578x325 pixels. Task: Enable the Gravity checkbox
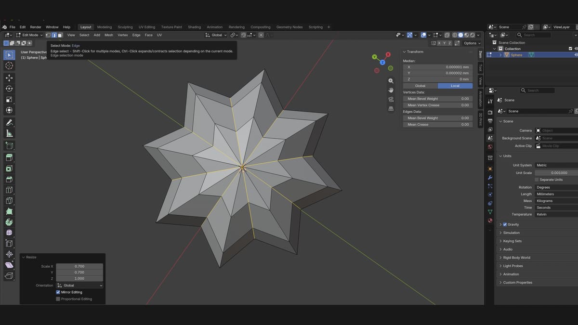505,224
